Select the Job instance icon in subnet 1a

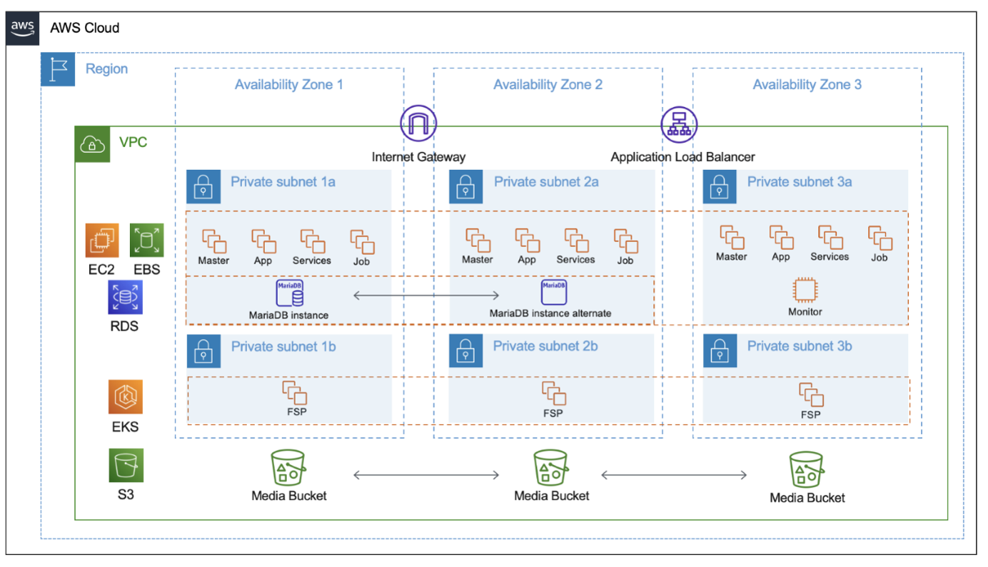click(362, 241)
